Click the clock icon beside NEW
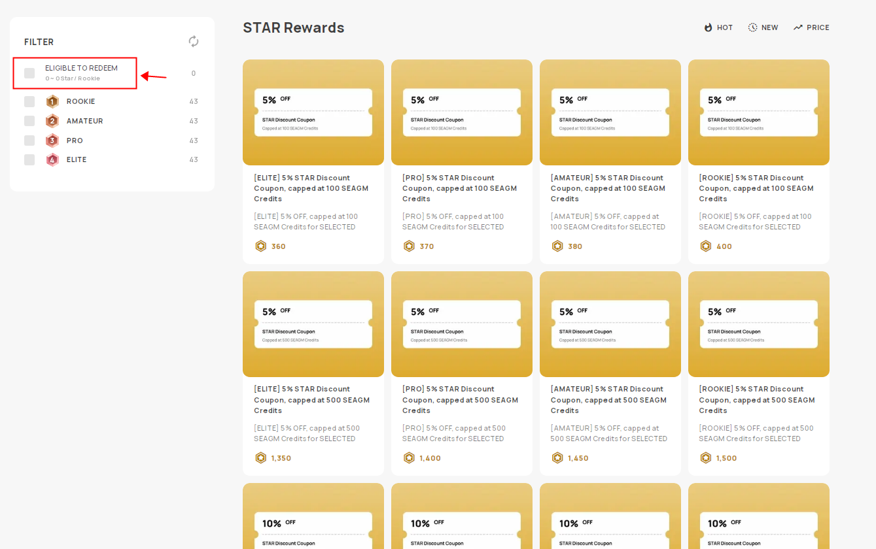876x549 pixels. pos(753,27)
